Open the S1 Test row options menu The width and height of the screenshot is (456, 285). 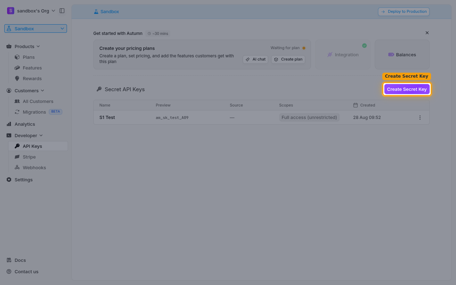point(420,118)
